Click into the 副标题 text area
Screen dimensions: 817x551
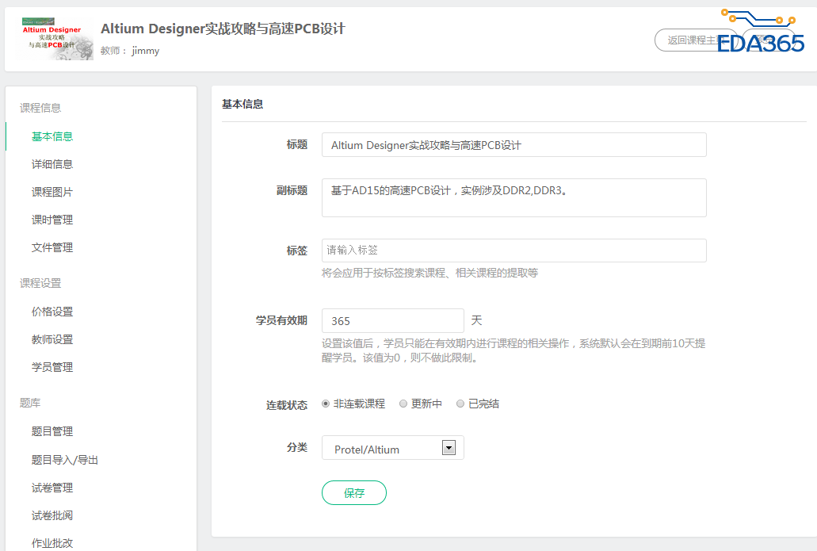(514, 198)
